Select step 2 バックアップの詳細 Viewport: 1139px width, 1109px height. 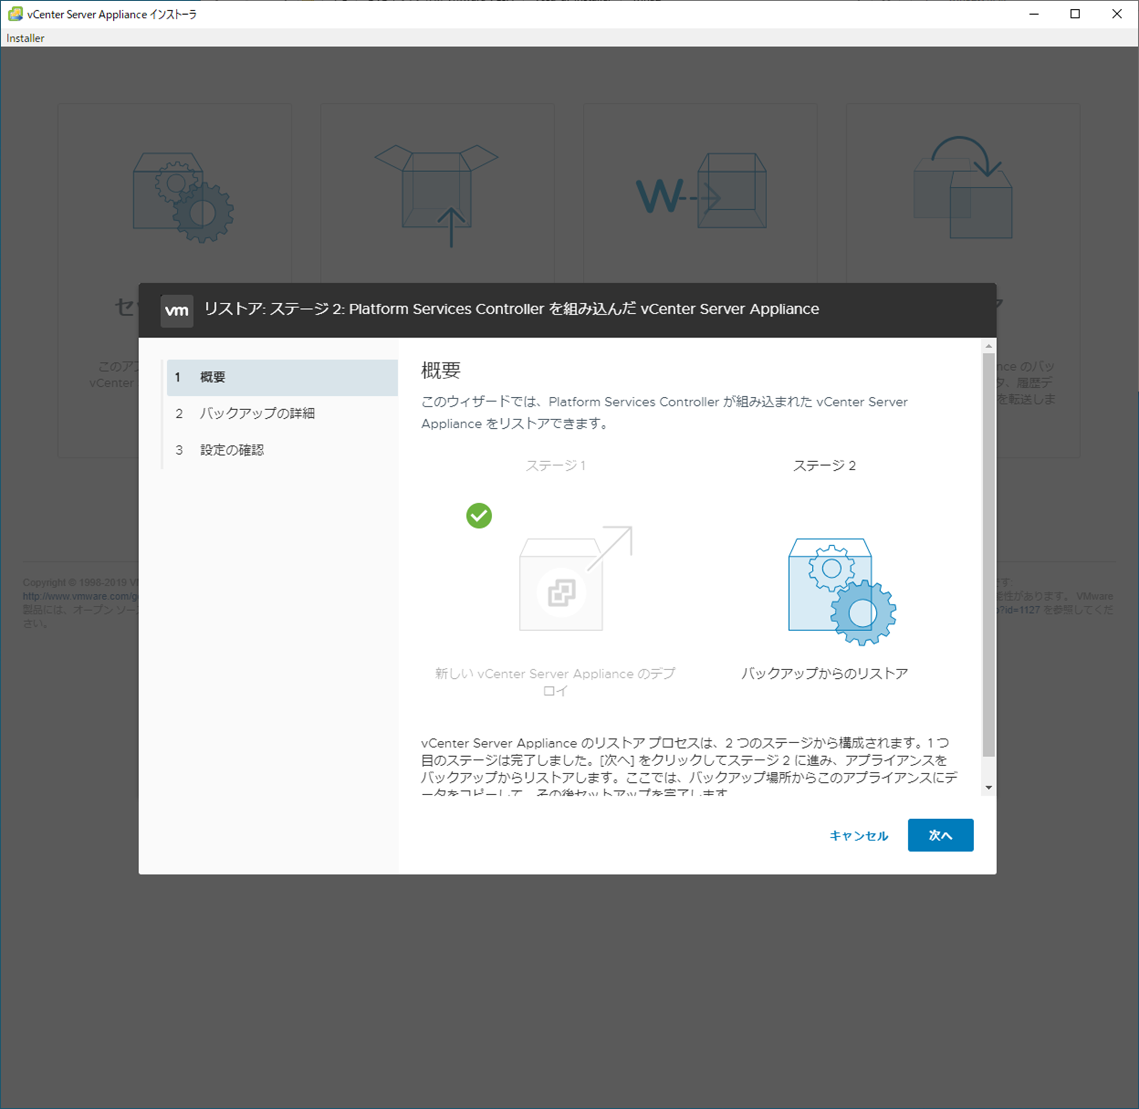point(257,414)
